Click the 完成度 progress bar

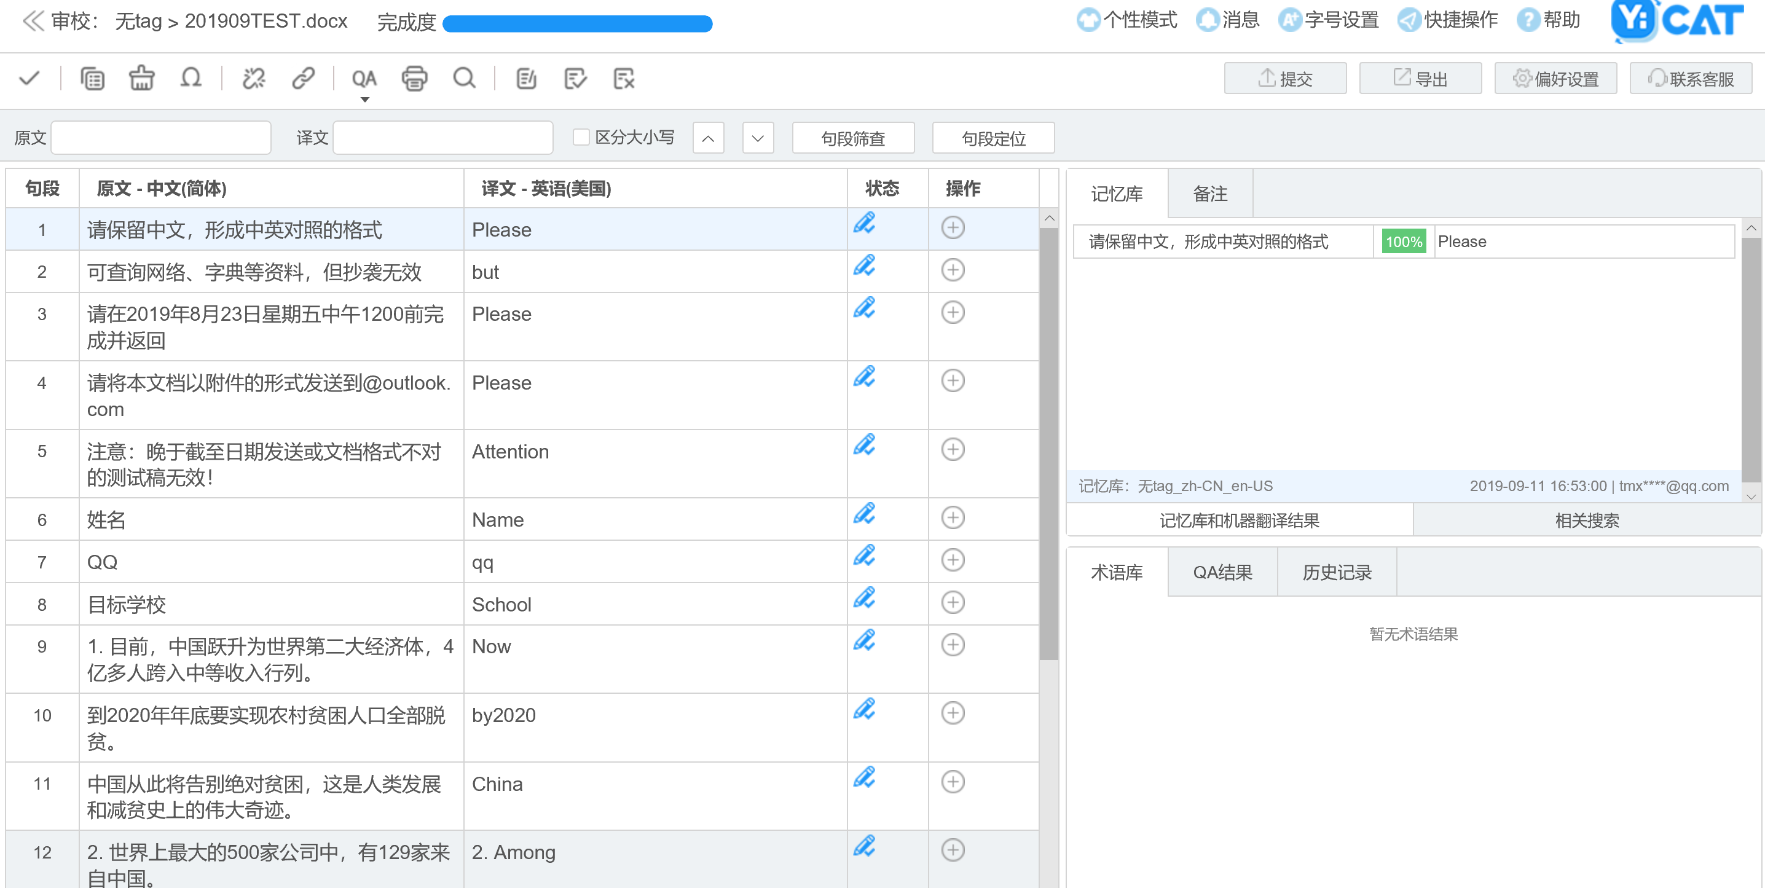pos(578,23)
